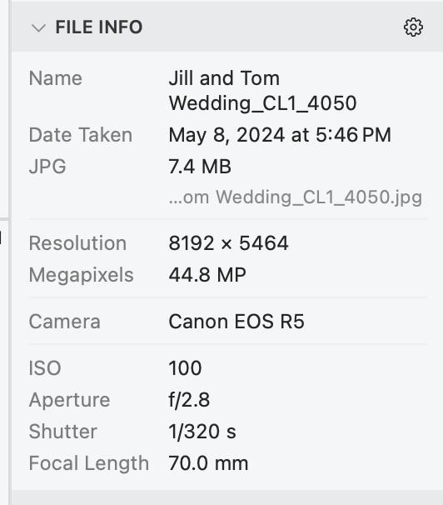Viewport: 443px width, 505px height.
Task: Click the Date Taken value May 8, 2024
Action: [x=280, y=135]
